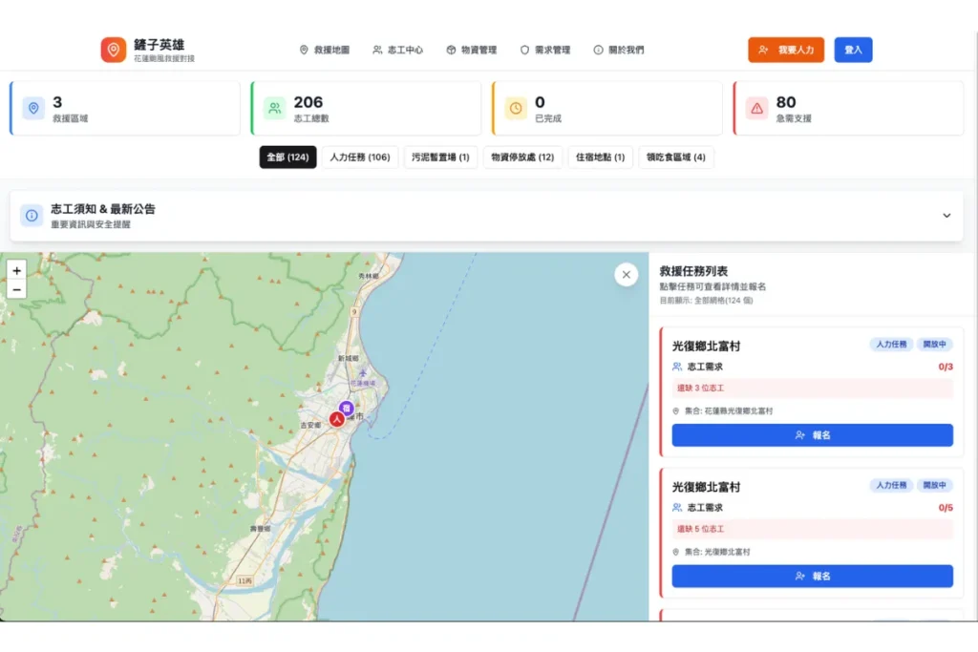Click the info icon beside 志工須知 announcement

point(32,216)
